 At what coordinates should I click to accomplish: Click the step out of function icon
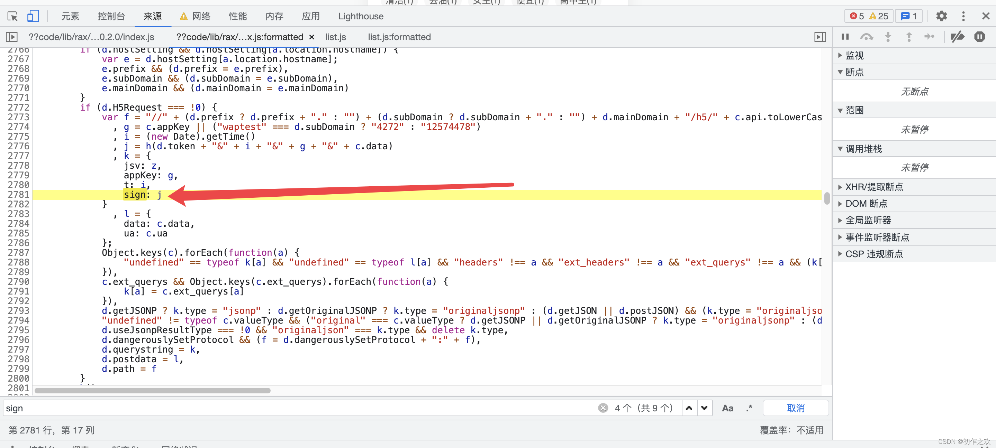909,37
